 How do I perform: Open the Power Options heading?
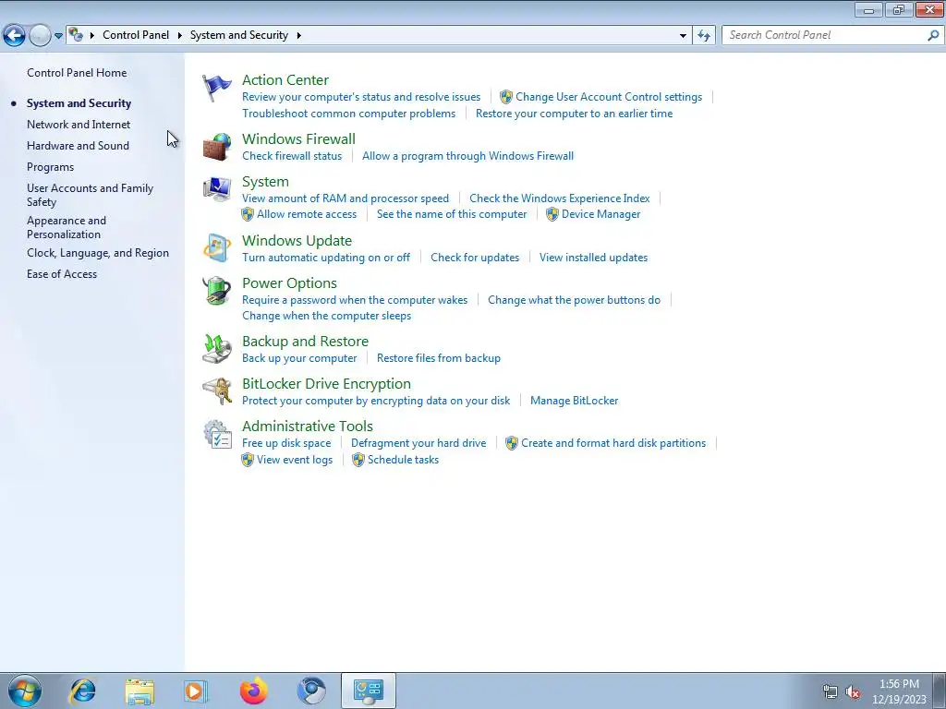289,282
